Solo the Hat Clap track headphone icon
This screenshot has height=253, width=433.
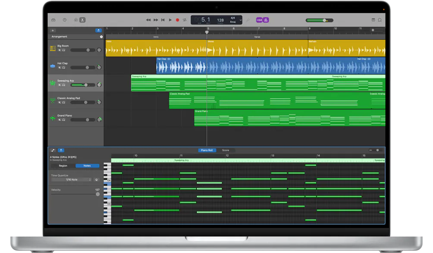coord(63,67)
